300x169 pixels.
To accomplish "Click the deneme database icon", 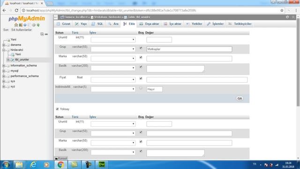I will coord(8,45).
